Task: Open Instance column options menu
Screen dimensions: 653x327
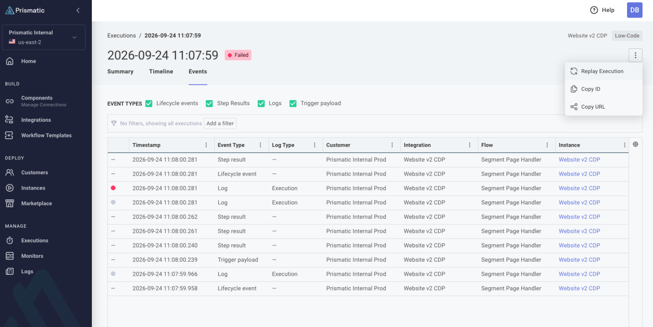Action: [x=625, y=145]
